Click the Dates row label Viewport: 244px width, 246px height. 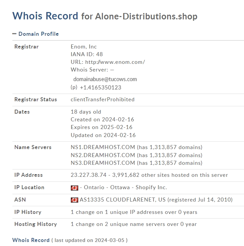tap(22, 112)
